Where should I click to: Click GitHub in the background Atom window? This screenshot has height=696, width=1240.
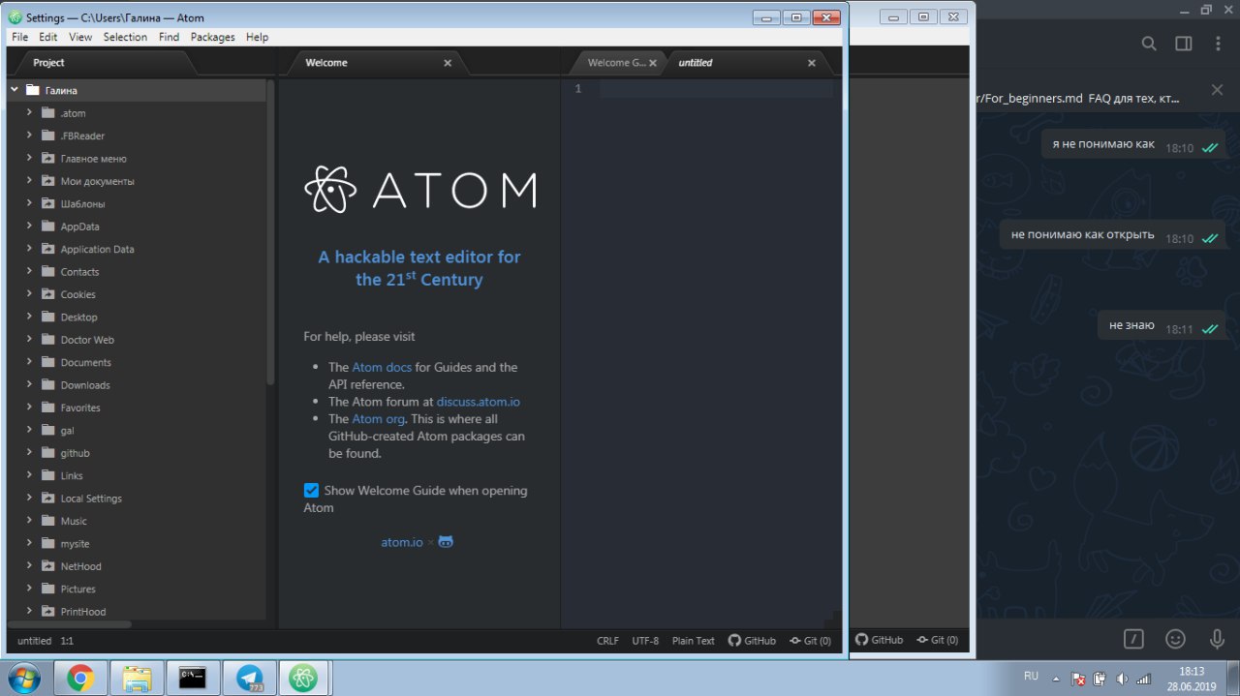tap(880, 640)
